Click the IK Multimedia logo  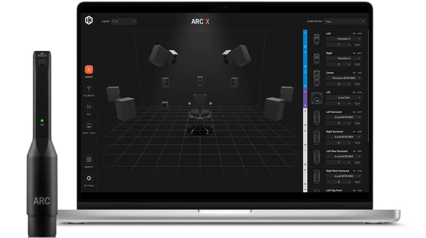[x=89, y=20]
